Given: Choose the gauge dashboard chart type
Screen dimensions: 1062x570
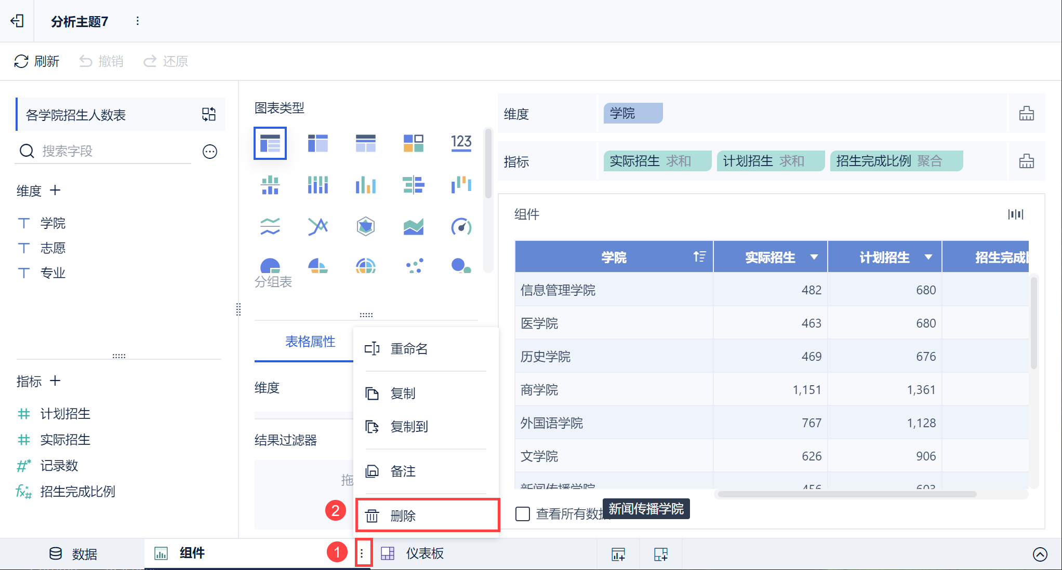Looking at the screenshot, I should [x=461, y=226].
